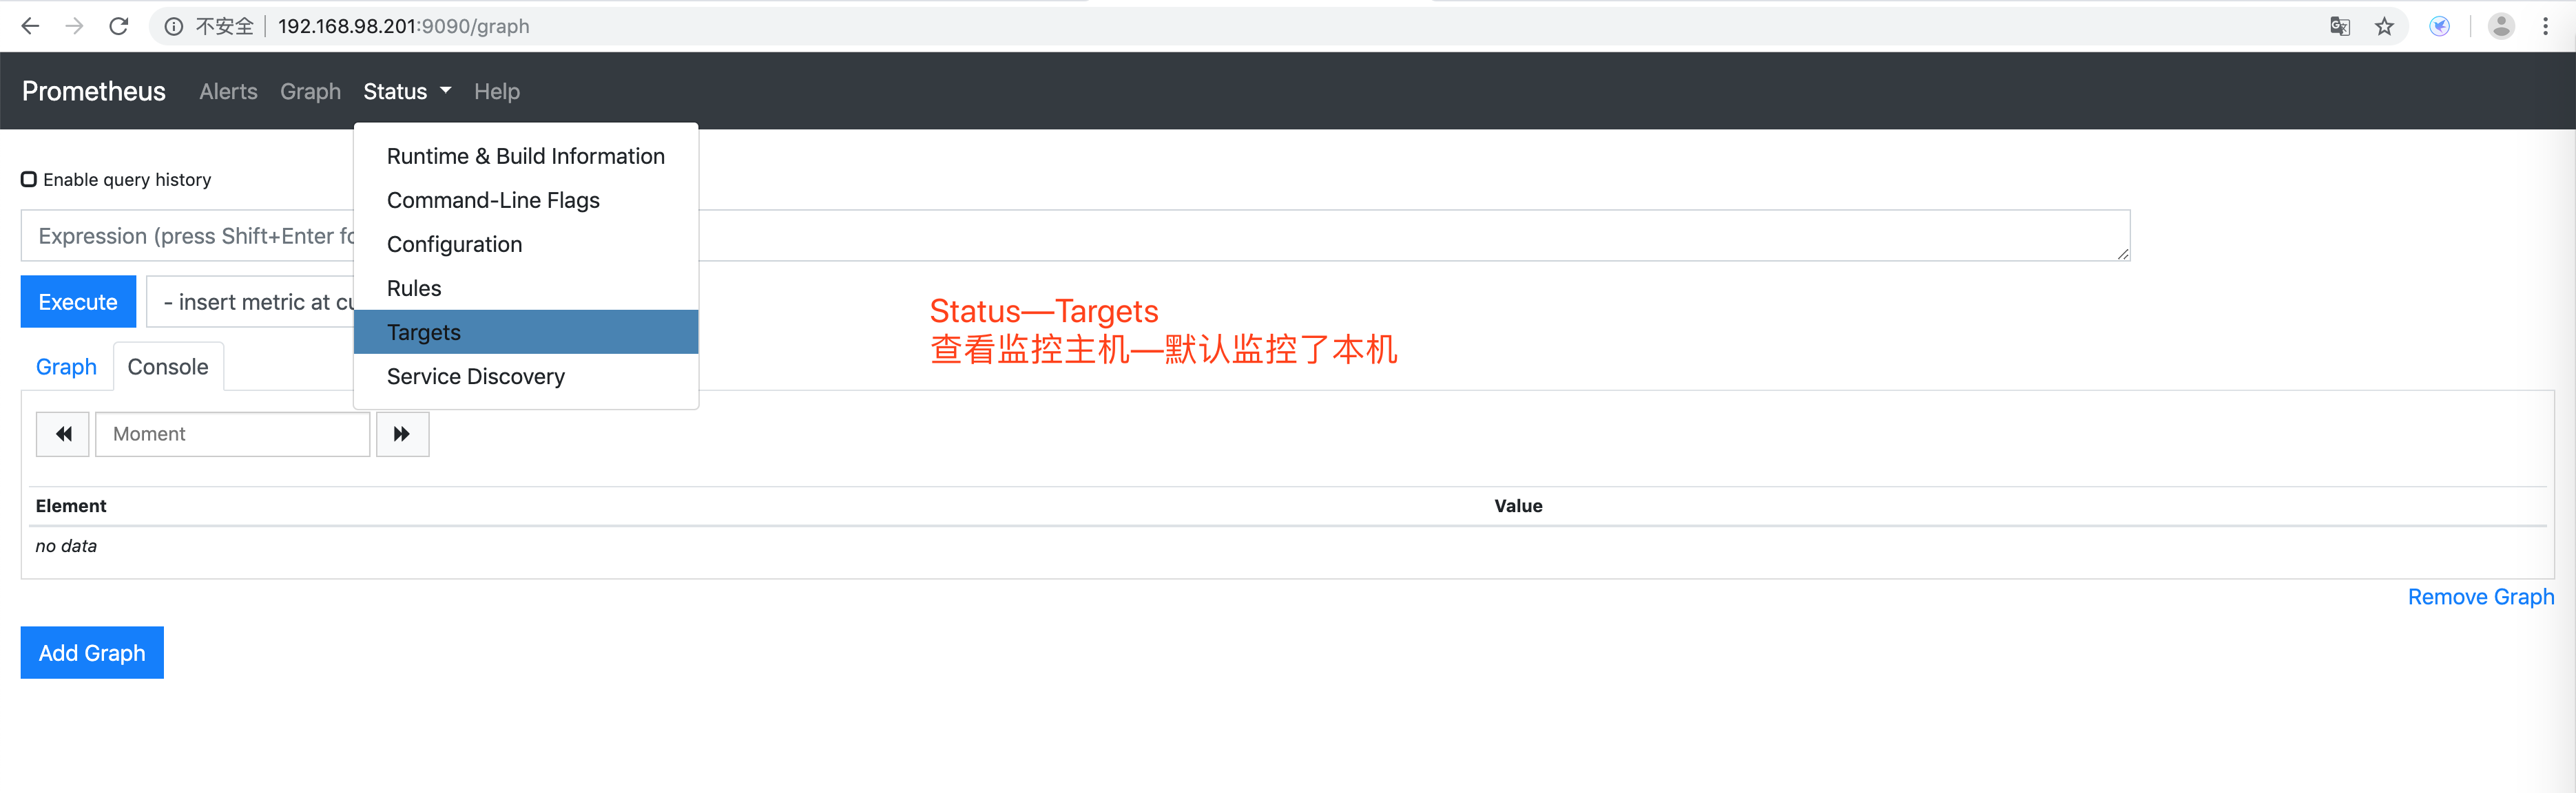The height and width of the screenshot is (793, 2576).
Task: Reload the current page
Action: click(x=119, y=26)
